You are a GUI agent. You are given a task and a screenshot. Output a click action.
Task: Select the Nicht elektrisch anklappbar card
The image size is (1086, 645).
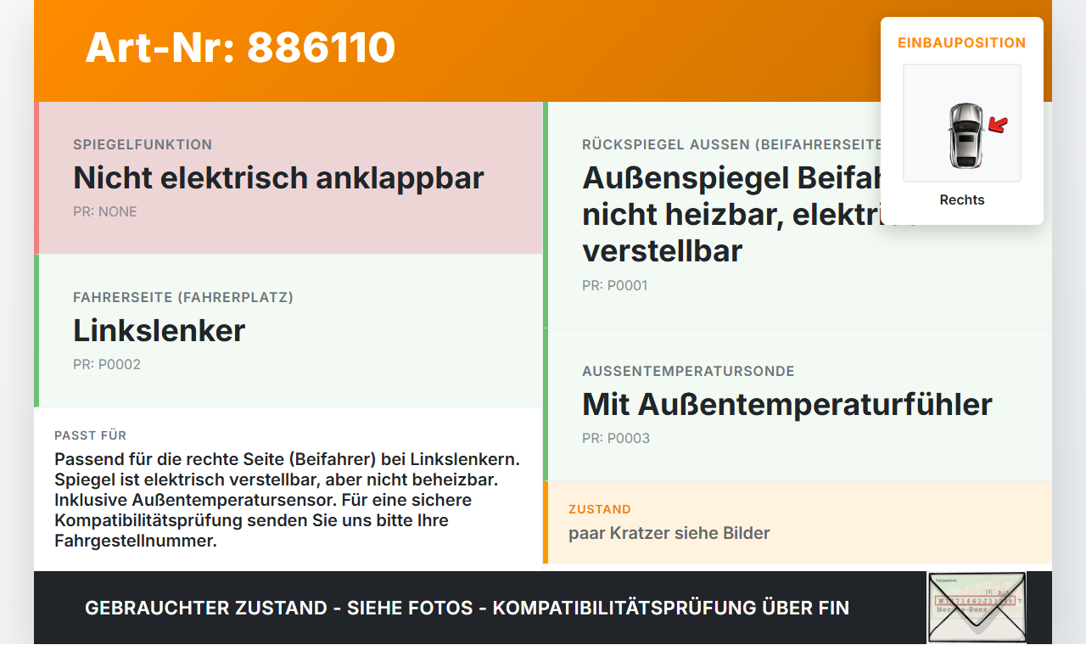[x=288, y=178]
